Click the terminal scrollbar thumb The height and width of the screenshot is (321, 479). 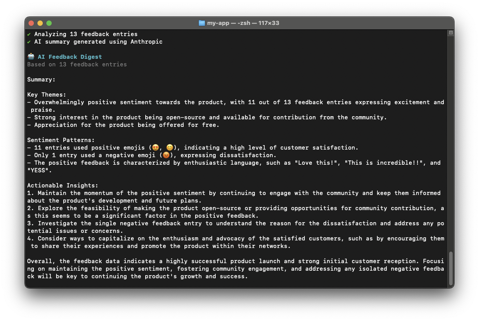pyautogui.click(x=450, y=268)
